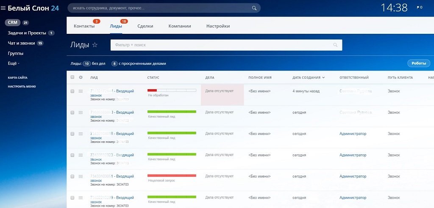Click the magnifier icon in top search bar
This screenshot has height=208, width=434.
254,8
